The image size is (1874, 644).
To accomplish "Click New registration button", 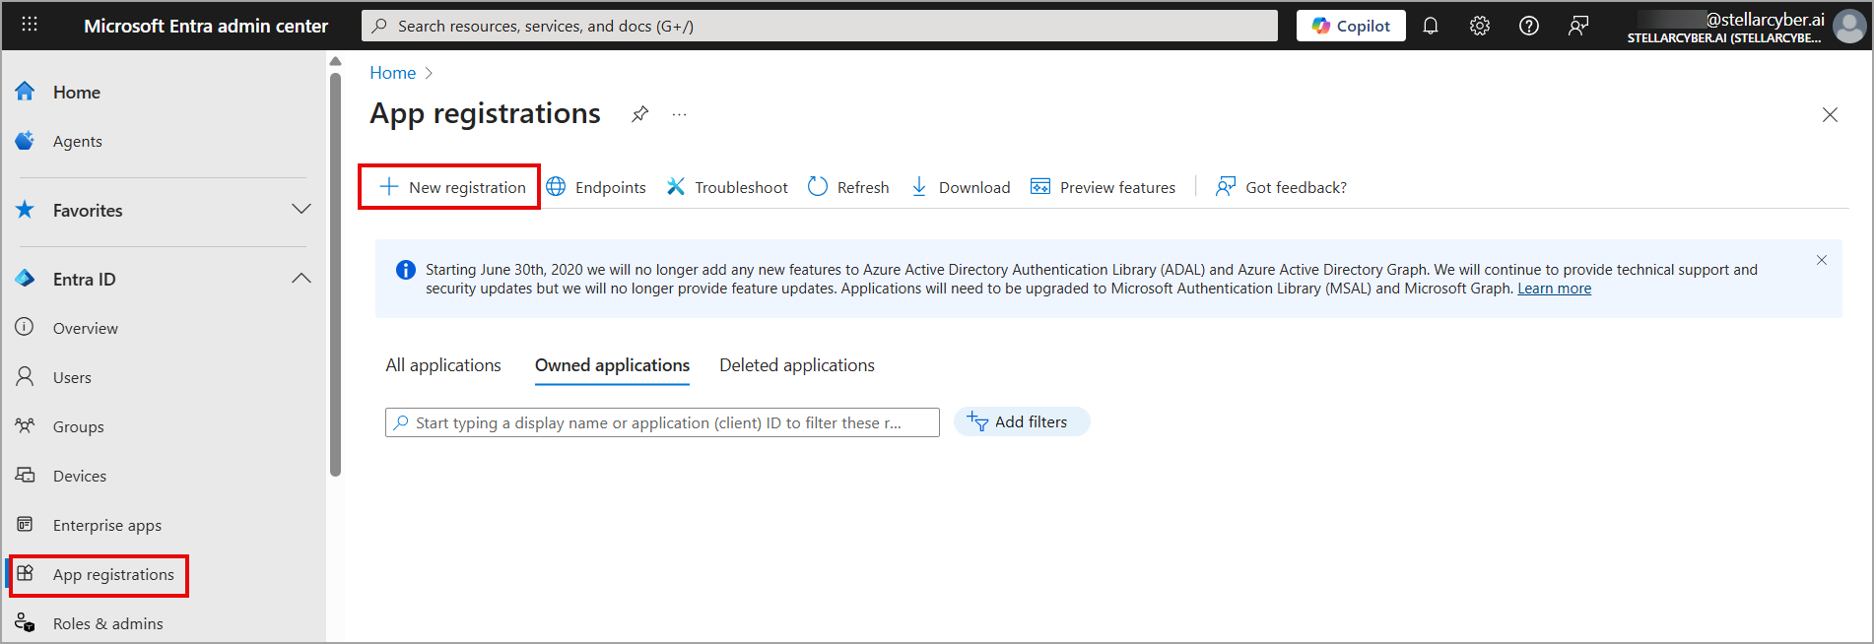I will (x=450, y=187).
